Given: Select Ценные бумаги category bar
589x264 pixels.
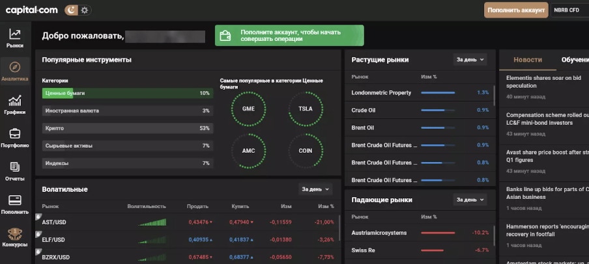Looking at the screenshot, I should (128, 93).
